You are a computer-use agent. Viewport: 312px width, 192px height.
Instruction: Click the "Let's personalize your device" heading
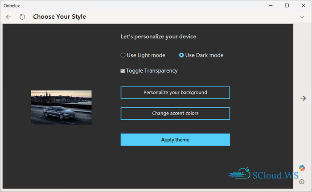[158, 37]
